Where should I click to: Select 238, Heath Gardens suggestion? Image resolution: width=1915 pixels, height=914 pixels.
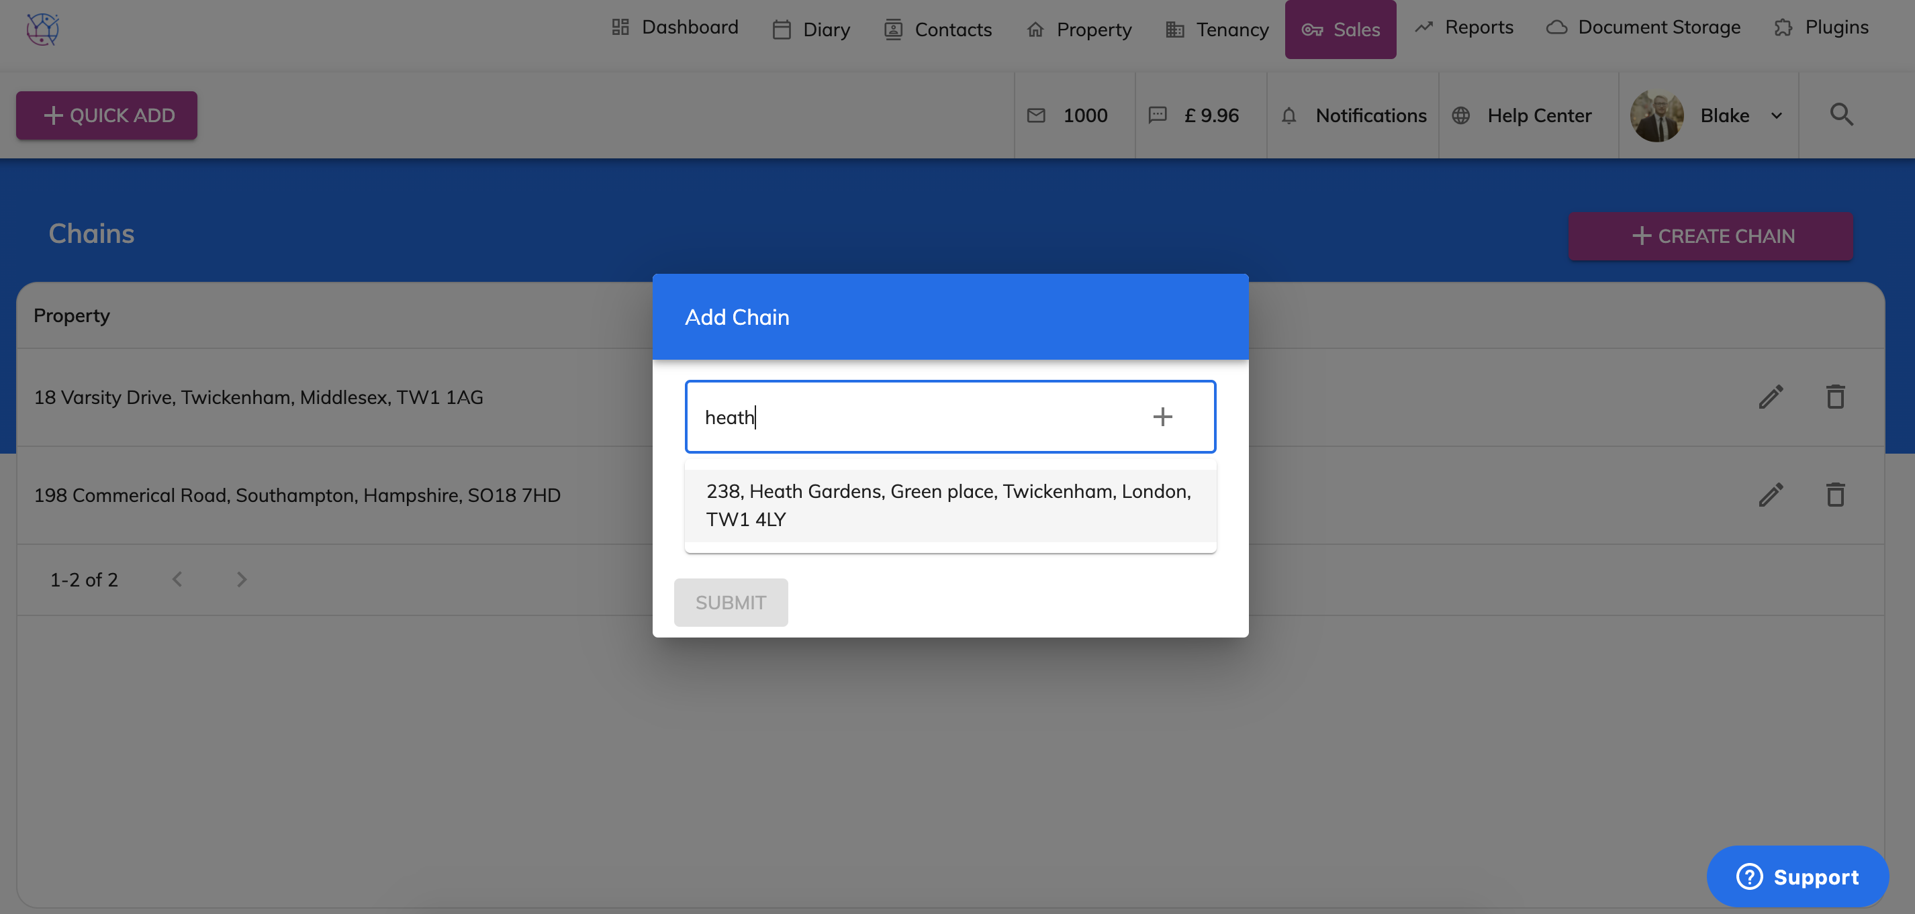(x=949, y=505)
